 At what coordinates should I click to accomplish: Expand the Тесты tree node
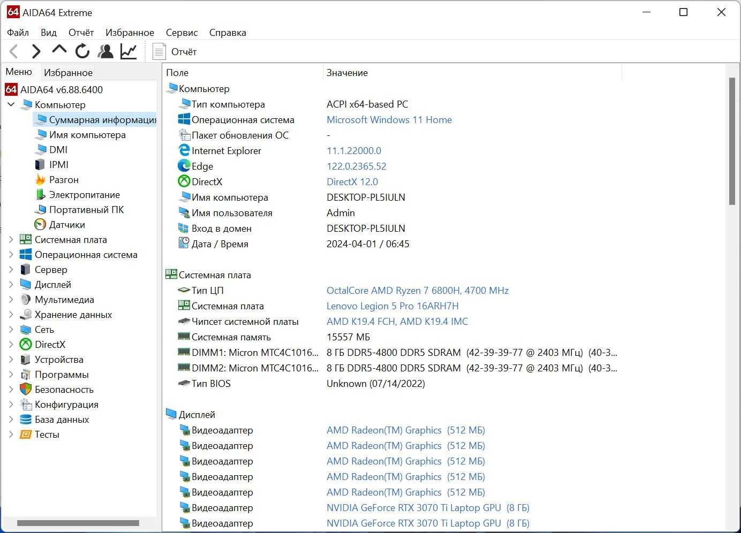click(x=11, y=435)
